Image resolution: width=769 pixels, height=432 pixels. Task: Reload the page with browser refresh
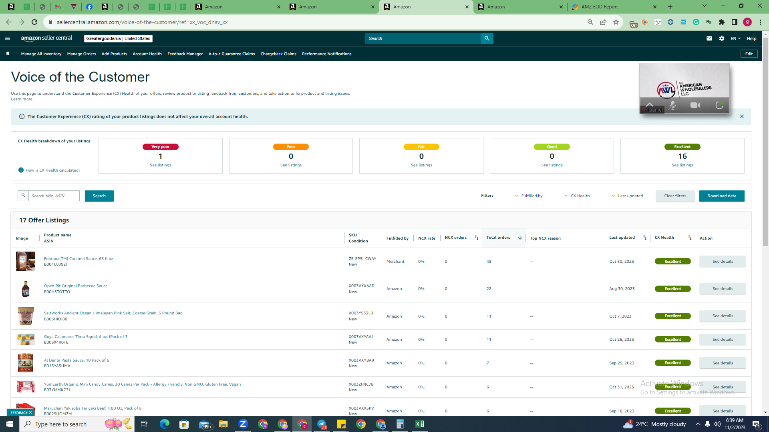click(34, 22)
